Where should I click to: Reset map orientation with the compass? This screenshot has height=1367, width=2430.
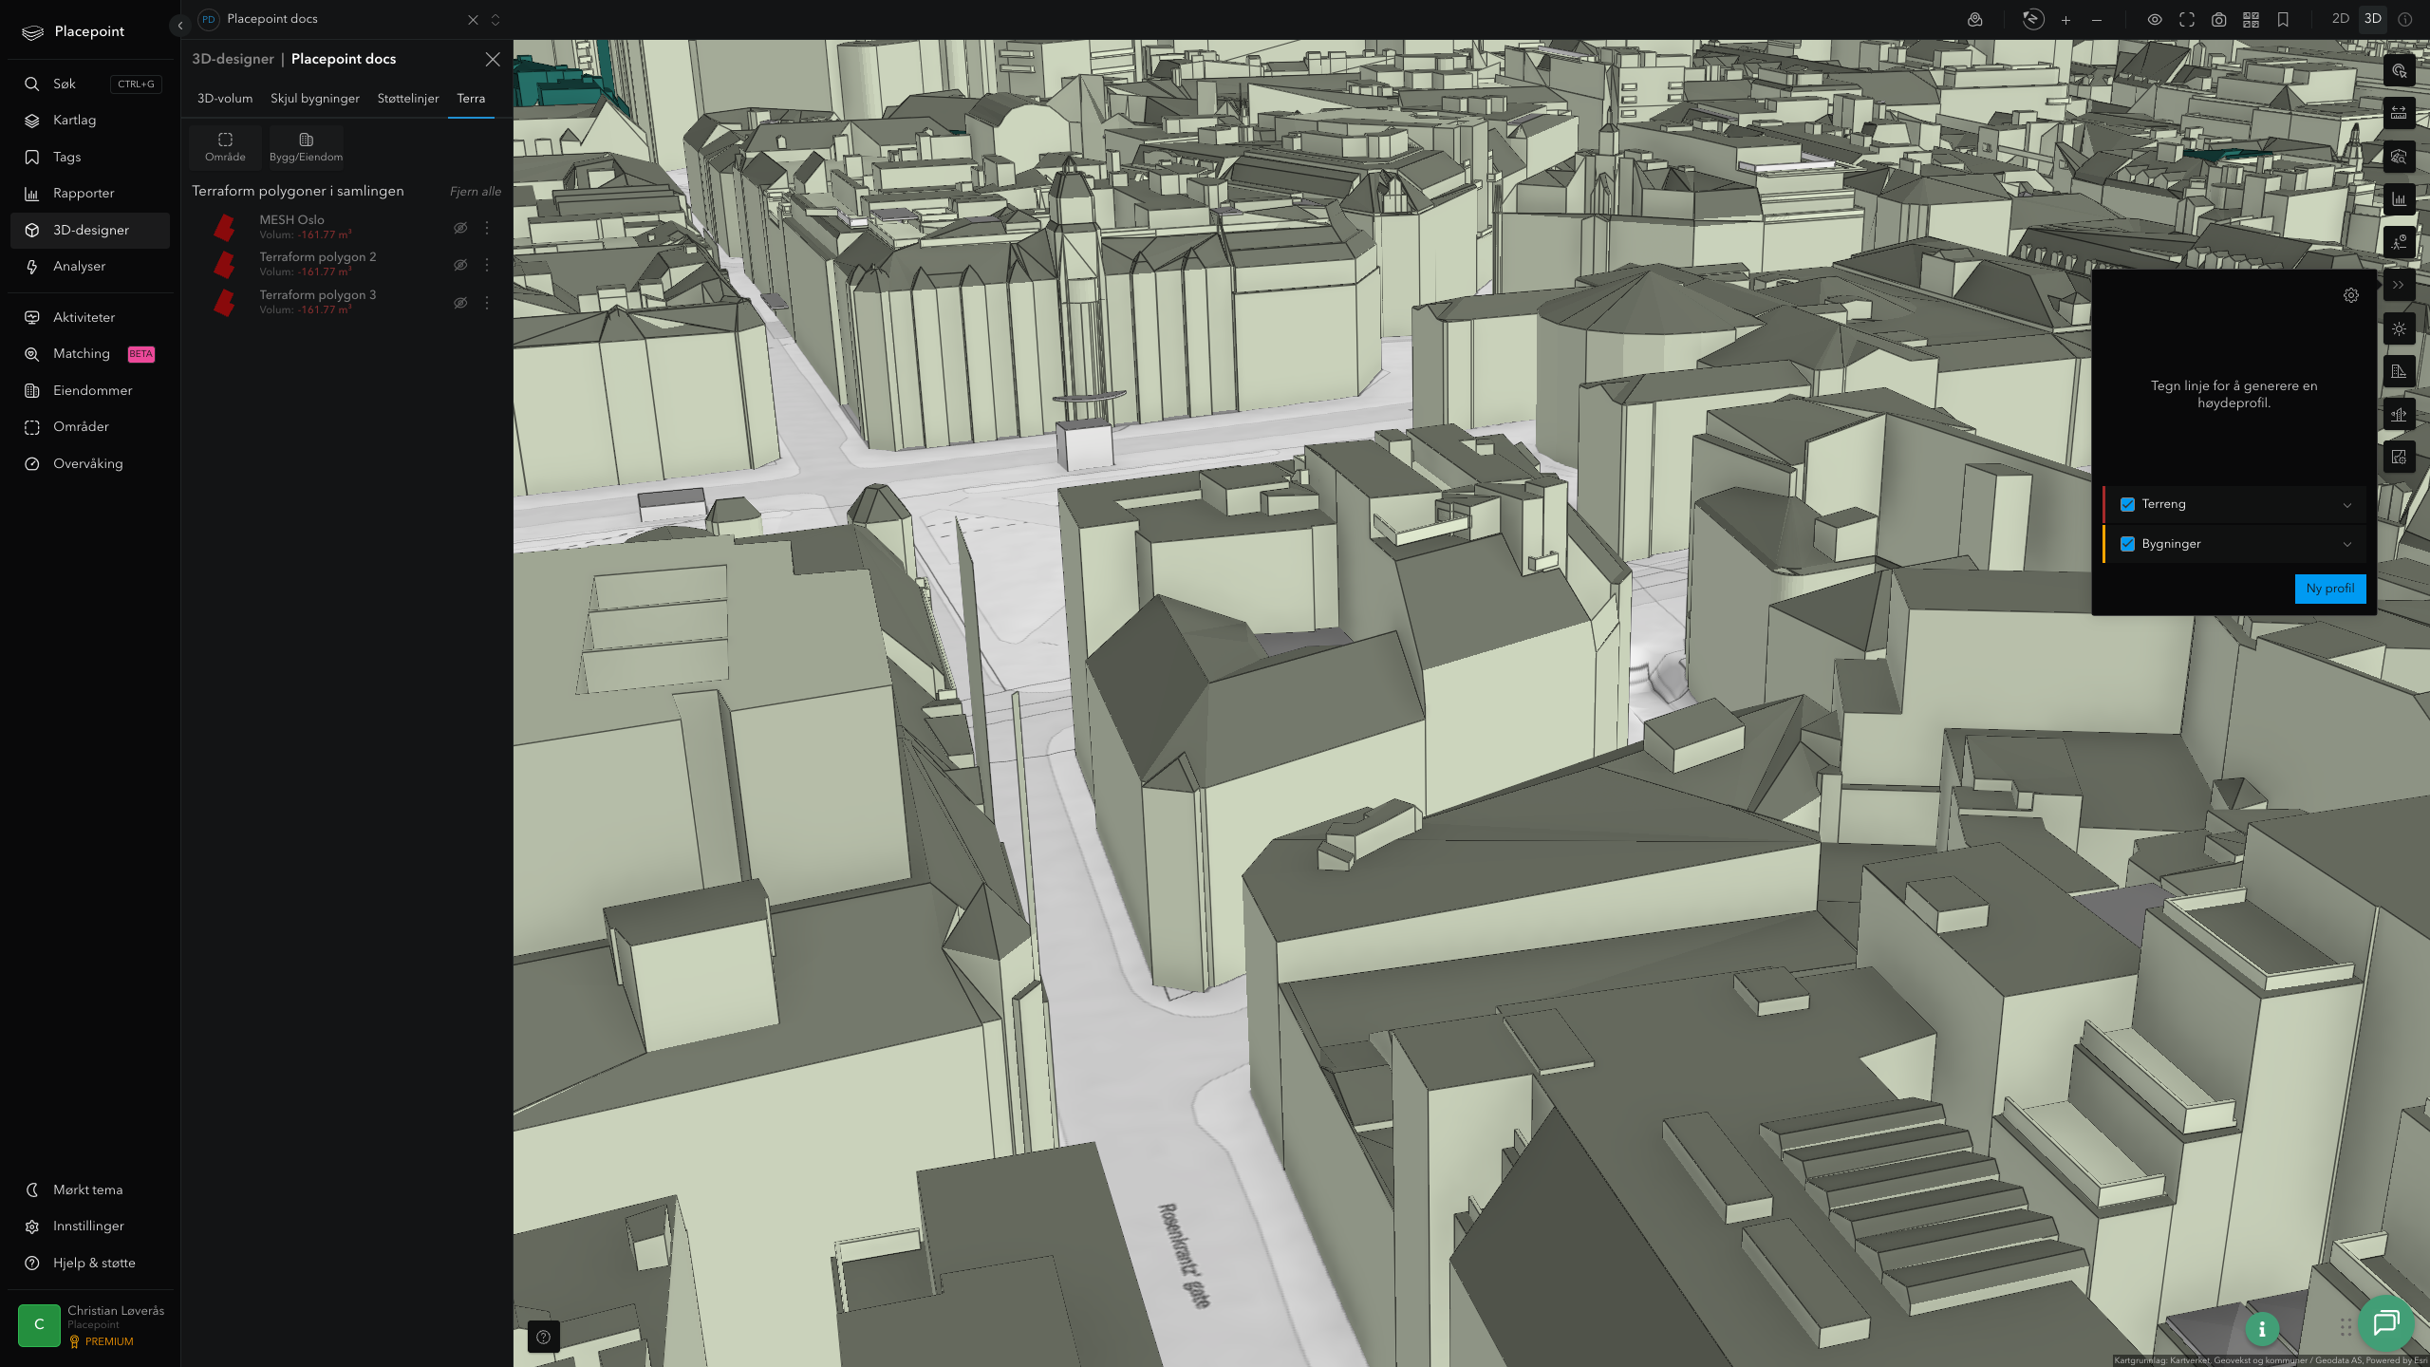(x=2032, y=19)
